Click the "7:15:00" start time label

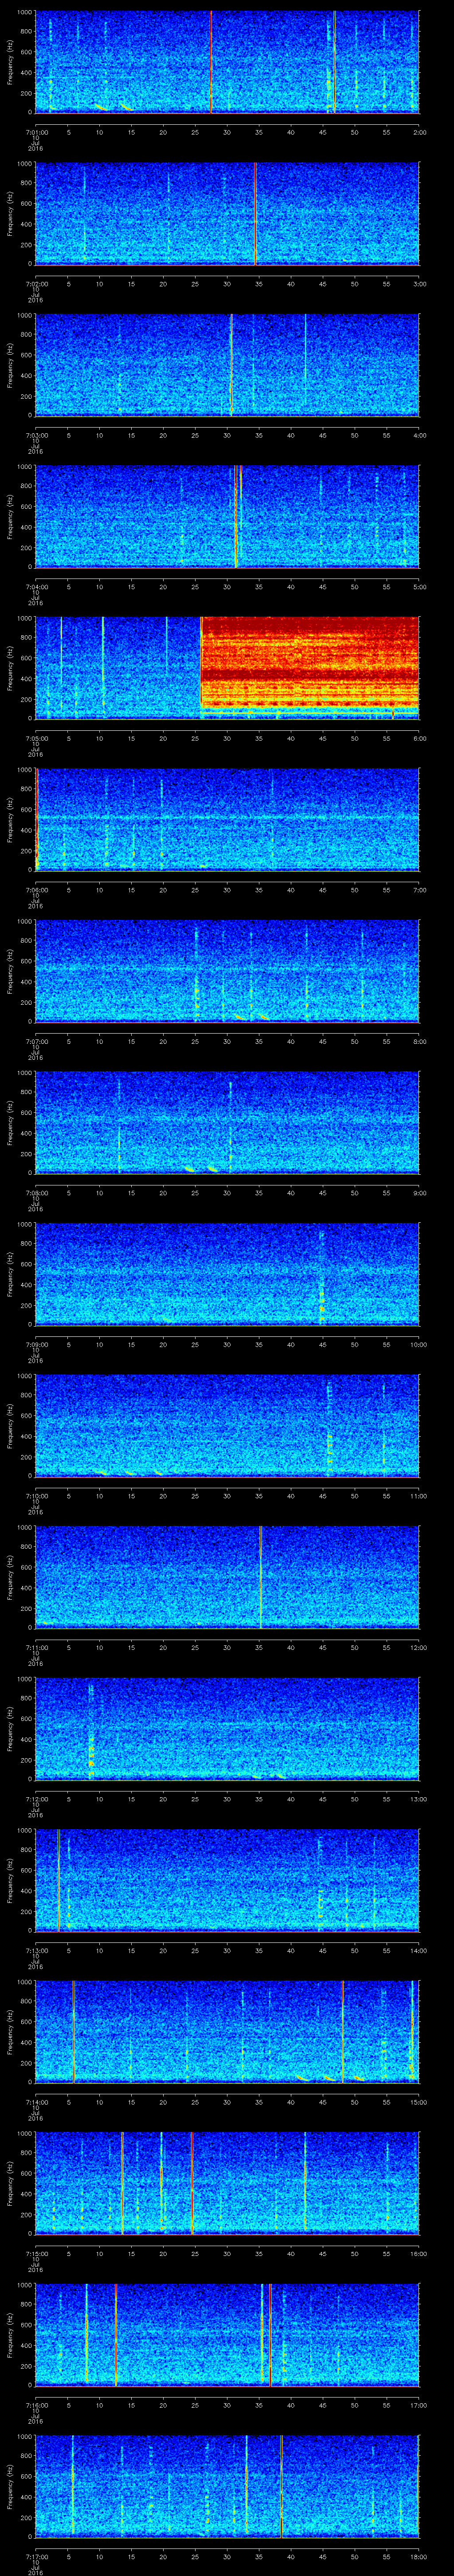tap(36, 2254)
